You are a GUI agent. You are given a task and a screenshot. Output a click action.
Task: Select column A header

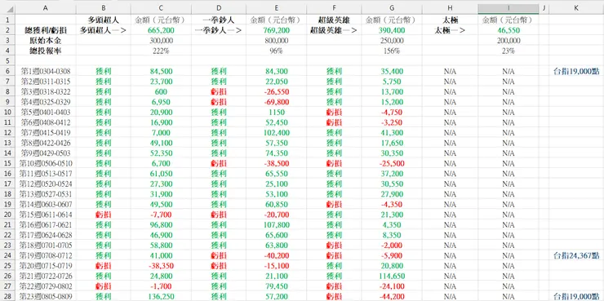click(46, 8)
